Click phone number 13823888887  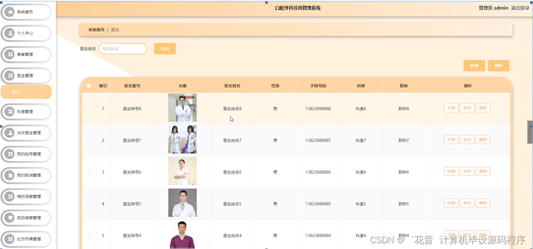click(x=318, y=140)
